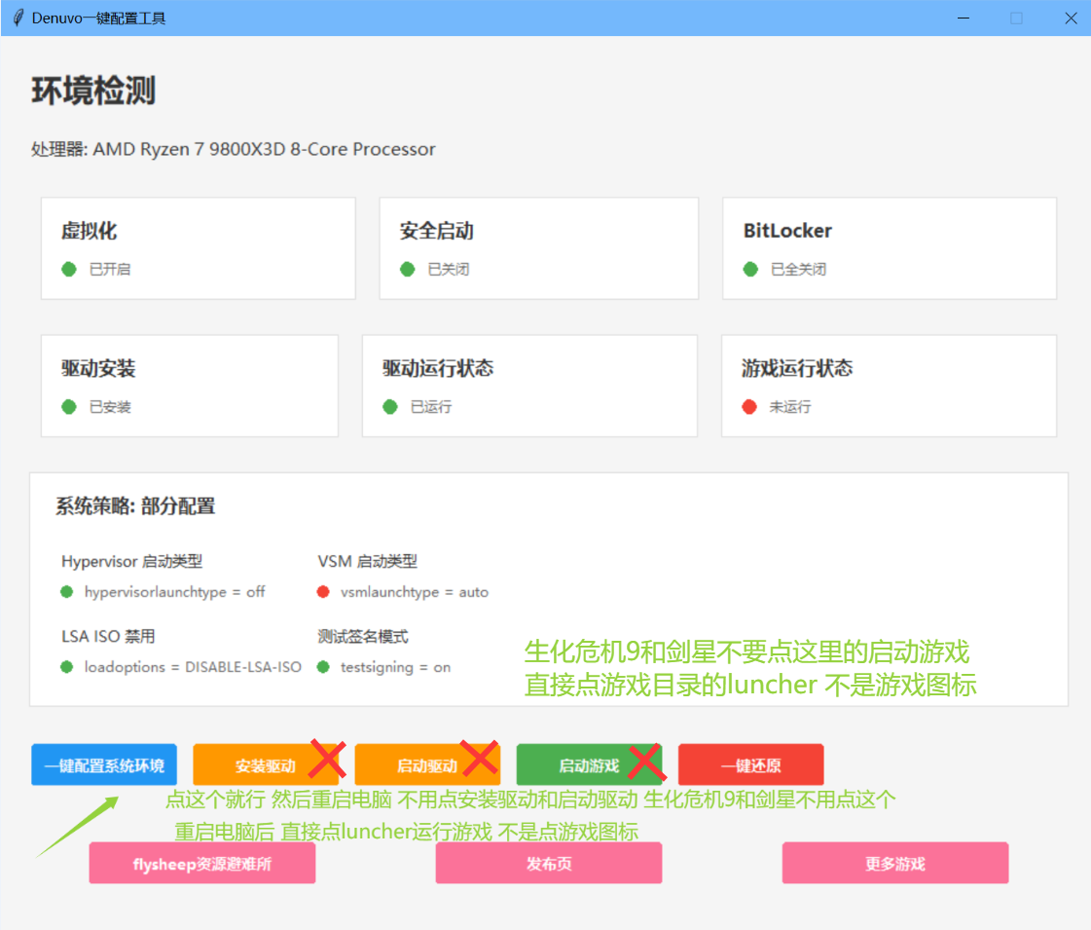
Task: Click green dot beside loadoptions = DISABLE-LSA-ISO
Action: pyautogui.click(x=67, y=667)
